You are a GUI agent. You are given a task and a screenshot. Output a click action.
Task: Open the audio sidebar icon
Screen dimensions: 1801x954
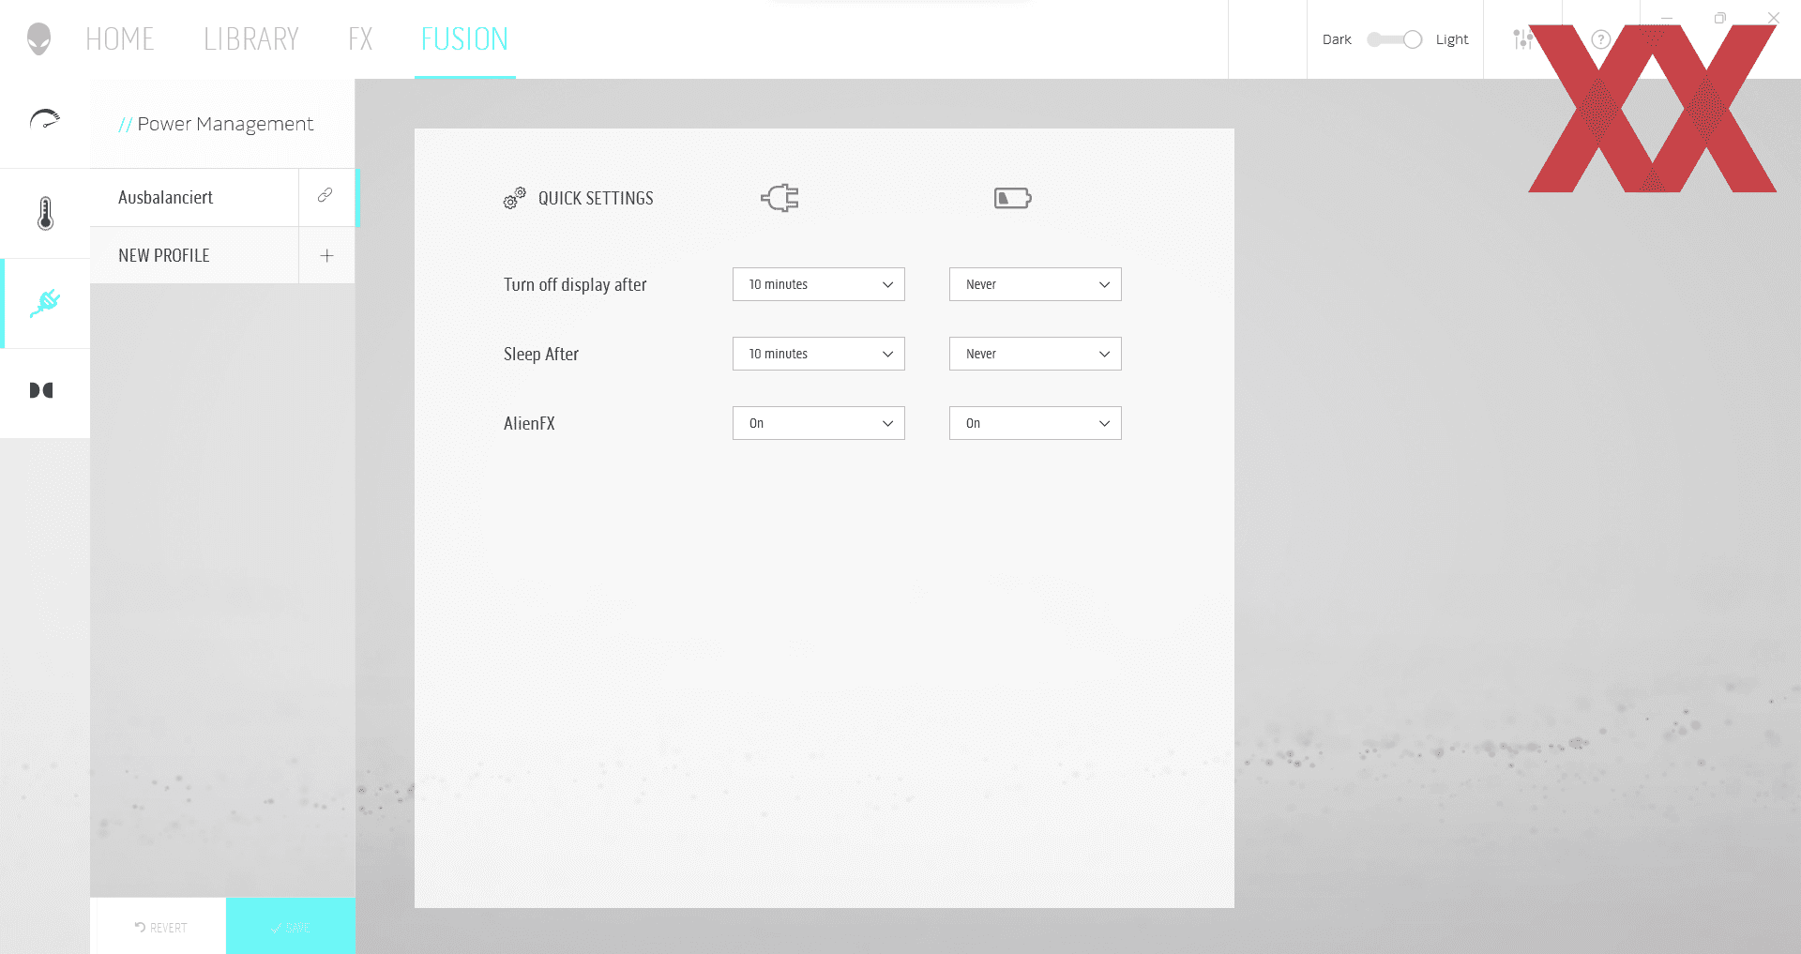(41, 390)
